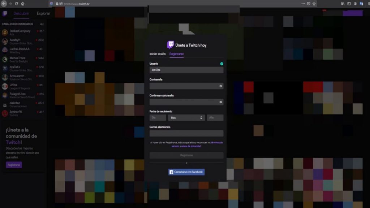Click the Correo electrónico input field

coord(186,133)
